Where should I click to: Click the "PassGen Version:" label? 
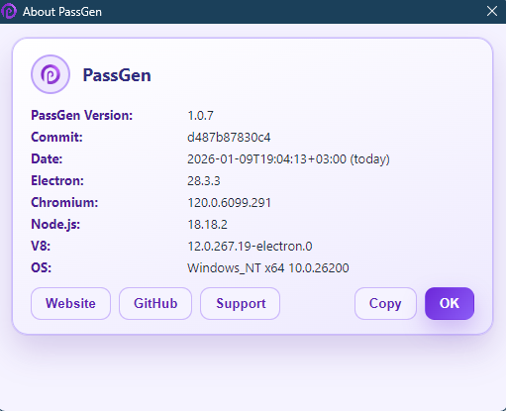pos(82,116)
